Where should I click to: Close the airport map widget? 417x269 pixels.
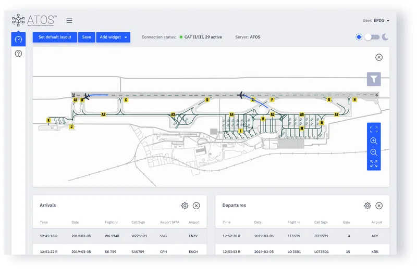click(379, 57)
